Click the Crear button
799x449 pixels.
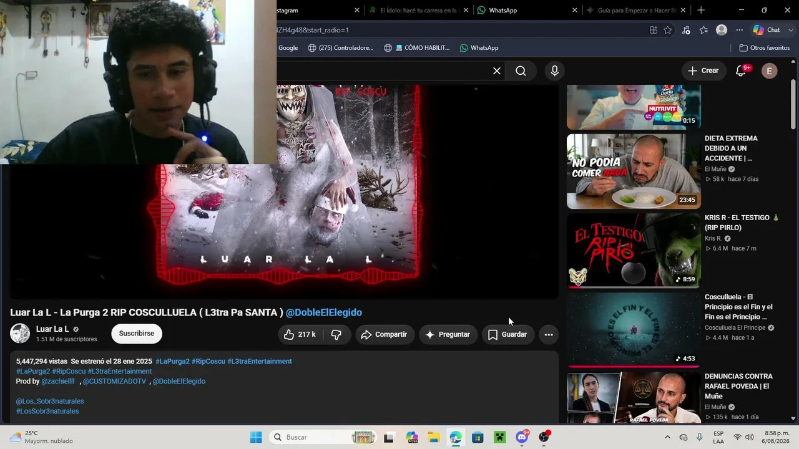tap(703, 70)
